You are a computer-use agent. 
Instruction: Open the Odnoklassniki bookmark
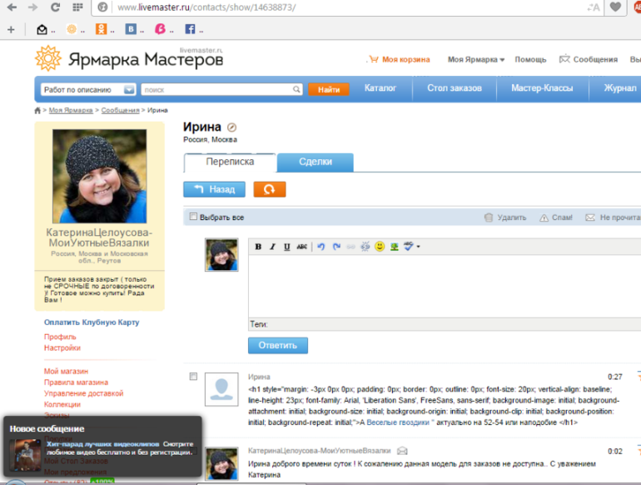click(x=101, y=29)
